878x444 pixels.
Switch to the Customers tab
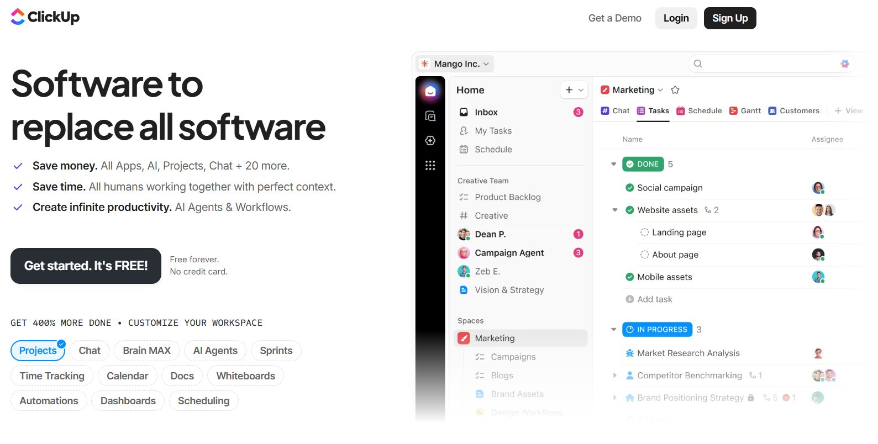(793, 111)
